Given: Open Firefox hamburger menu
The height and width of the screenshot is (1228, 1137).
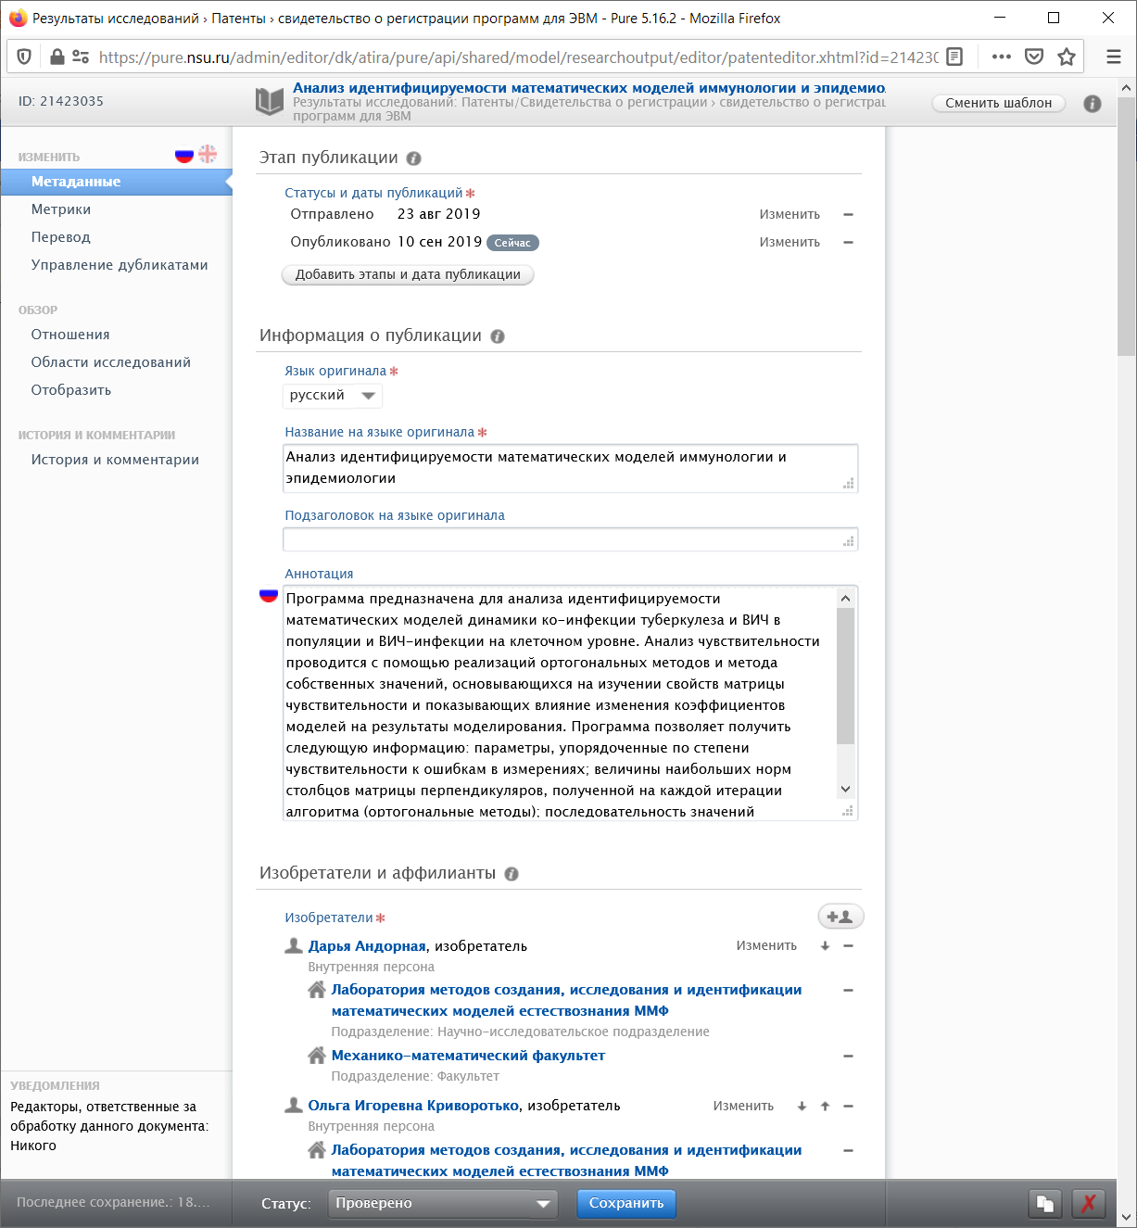Looking at the screenshot, I should click(1114, 57).
